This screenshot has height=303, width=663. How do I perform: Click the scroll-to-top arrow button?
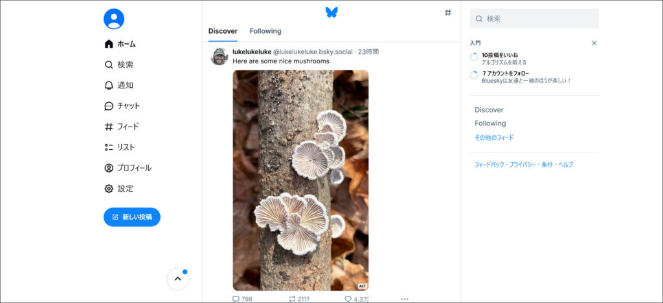tap(178, 279)
